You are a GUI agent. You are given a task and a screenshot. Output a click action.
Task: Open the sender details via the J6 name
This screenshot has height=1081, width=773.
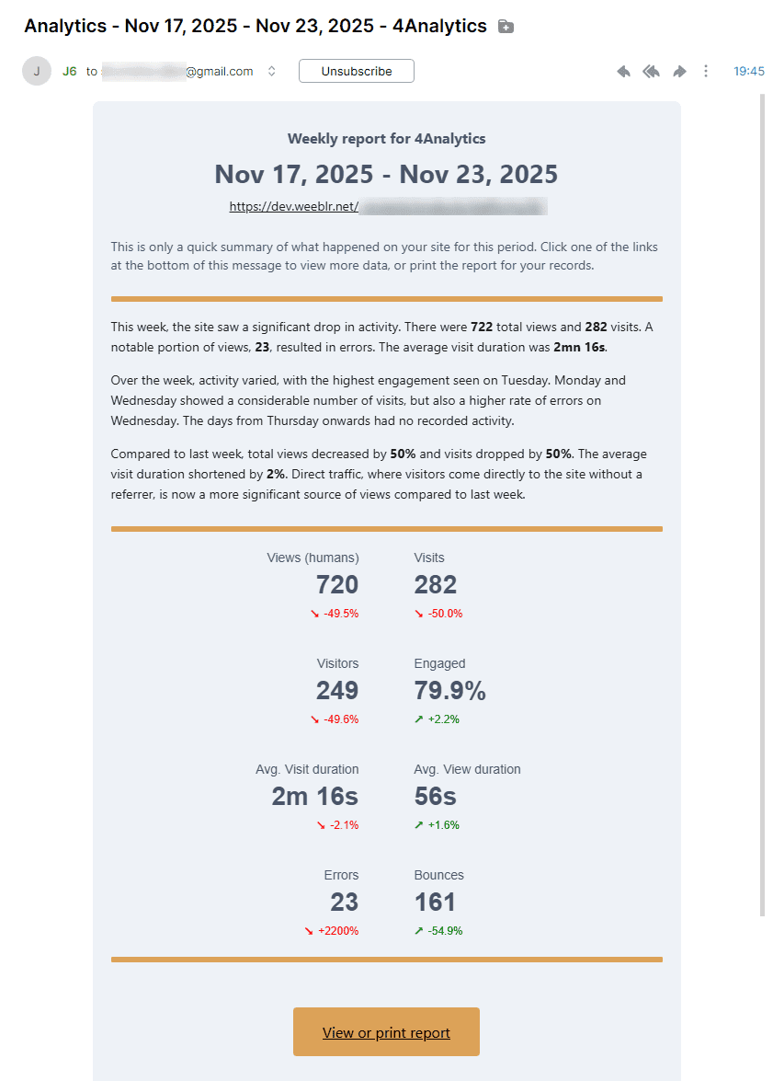(x=69, y=70)
